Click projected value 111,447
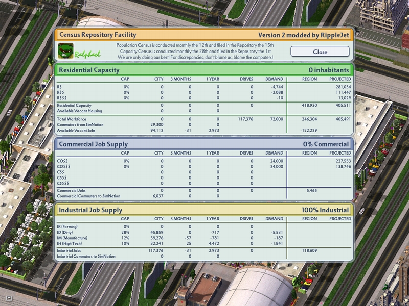Viewport: 409px width, 306px height. [x=343, y=92]
